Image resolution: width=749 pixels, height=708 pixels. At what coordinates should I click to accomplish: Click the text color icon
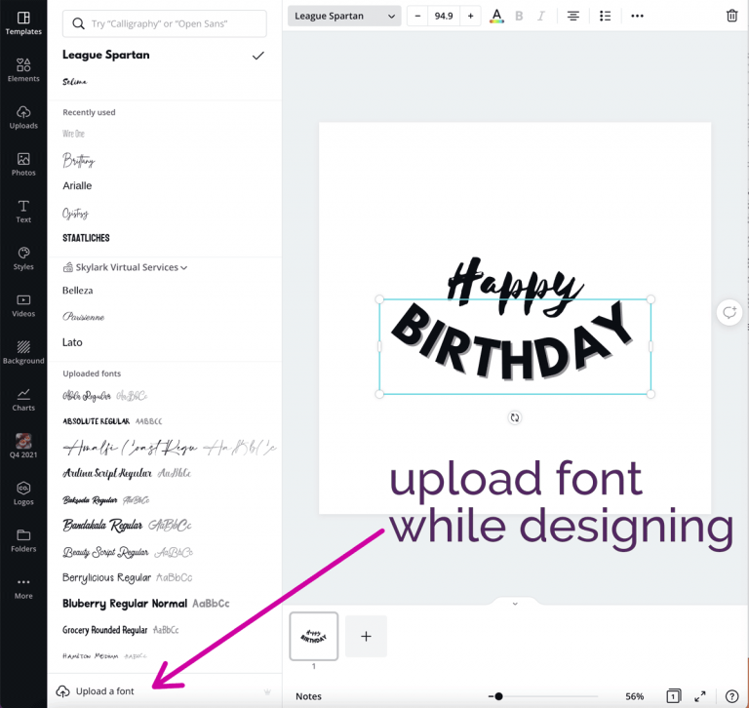point(496,16)
